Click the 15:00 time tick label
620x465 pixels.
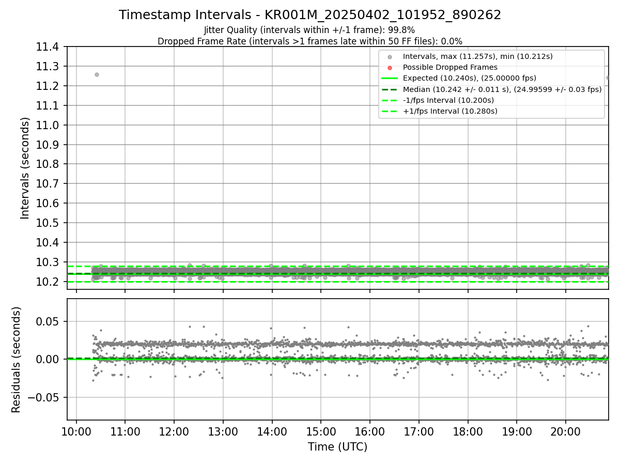(321, 430)
